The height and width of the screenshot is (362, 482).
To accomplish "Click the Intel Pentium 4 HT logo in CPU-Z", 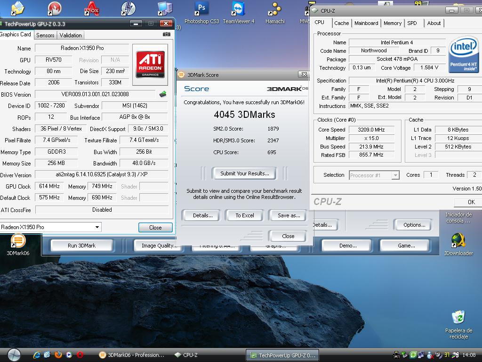I will [x=463, y=56].
